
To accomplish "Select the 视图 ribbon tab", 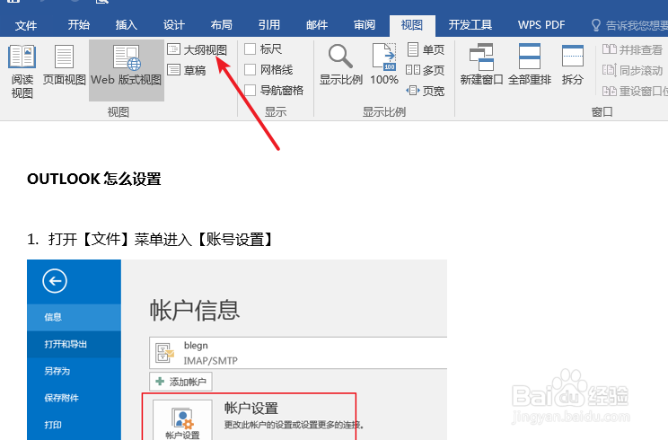I will (x=412, y=25).
